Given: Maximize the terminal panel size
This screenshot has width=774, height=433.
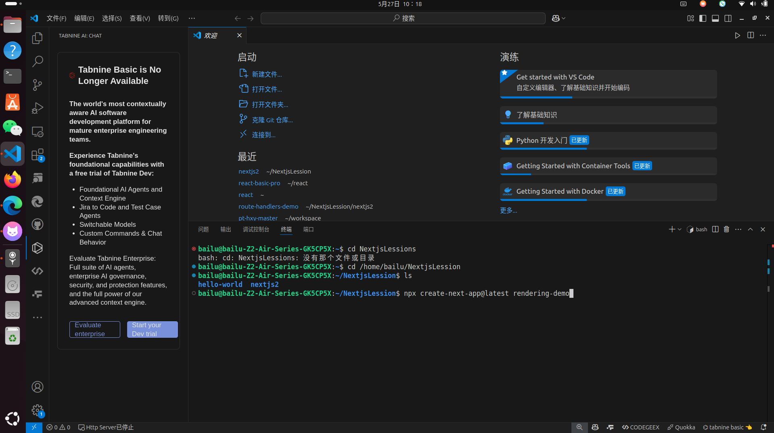Looking at the screenshot, I should (750, 229).
